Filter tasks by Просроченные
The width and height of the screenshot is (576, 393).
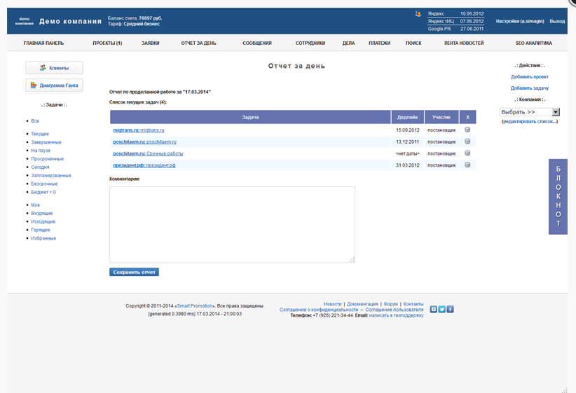pos(48,158)
